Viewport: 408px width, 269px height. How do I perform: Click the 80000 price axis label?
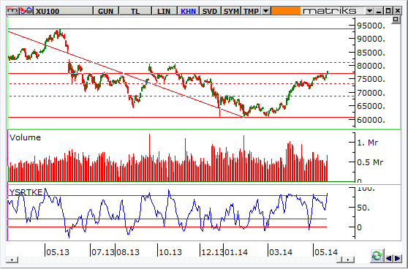[371, 66]
